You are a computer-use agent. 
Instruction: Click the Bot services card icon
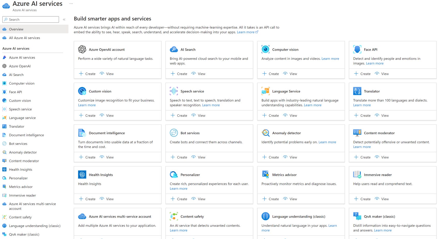[x=174, y=133]
